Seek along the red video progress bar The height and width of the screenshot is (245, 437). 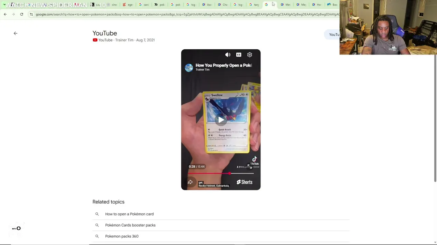pyautogui.click(x=221, y=174)
